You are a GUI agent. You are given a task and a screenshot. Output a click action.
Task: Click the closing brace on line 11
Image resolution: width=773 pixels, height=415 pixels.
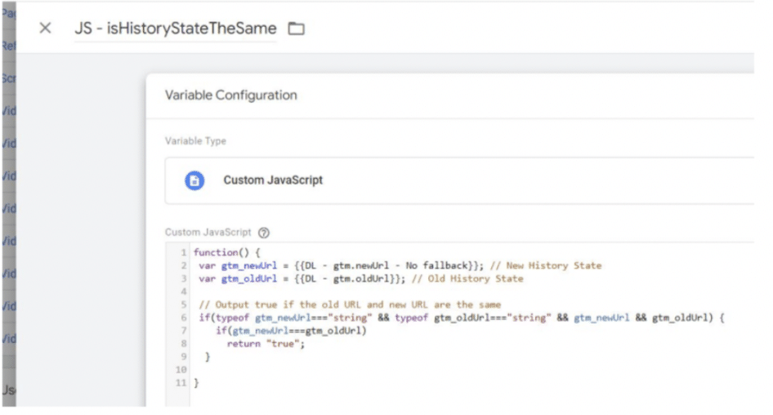click(x=197, y=383)
